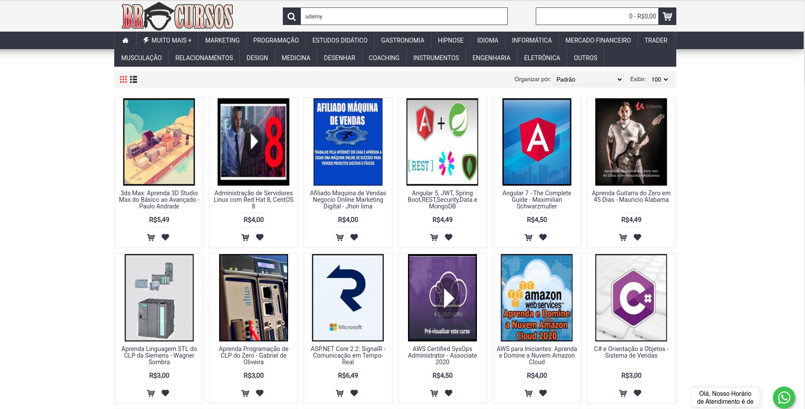
Task: Add Afiliado Maquina de Vendas to cart
Action: click(x=340, y=237)
